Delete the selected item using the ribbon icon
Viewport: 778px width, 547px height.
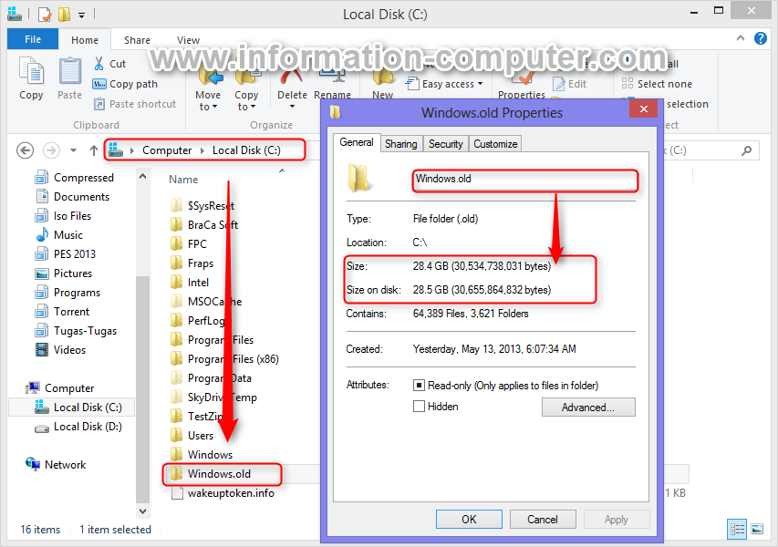click(292, 80)
